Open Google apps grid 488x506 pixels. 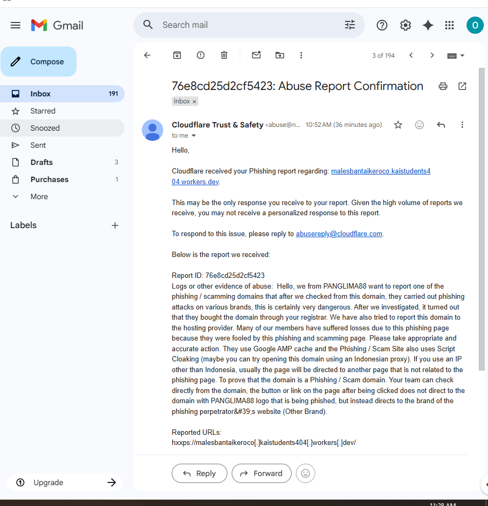point(449,25)
